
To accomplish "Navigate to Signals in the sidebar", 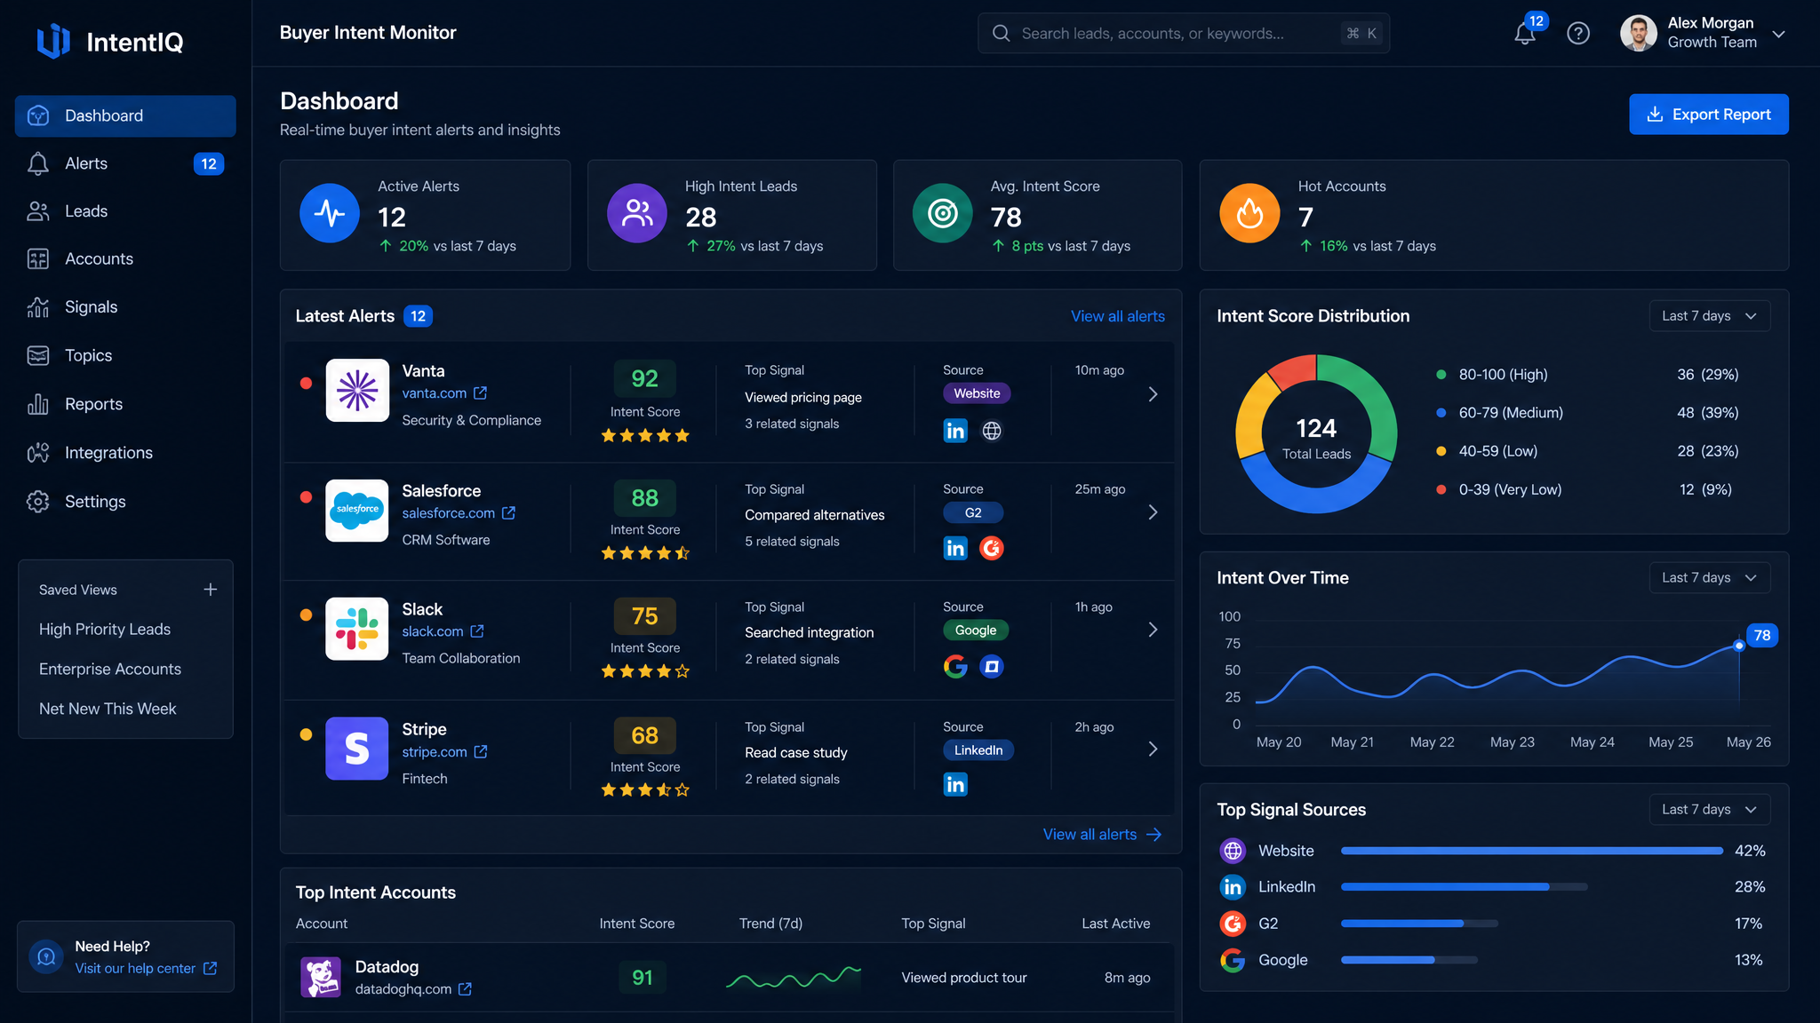I will [125, 307].
